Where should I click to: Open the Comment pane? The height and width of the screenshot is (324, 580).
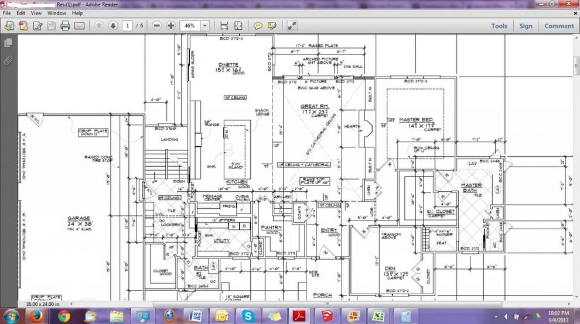pos(559,26)
